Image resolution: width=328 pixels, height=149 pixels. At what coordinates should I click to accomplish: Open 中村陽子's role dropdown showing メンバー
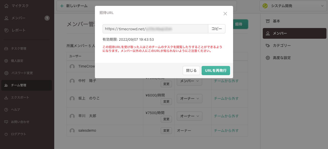[189, 80]
